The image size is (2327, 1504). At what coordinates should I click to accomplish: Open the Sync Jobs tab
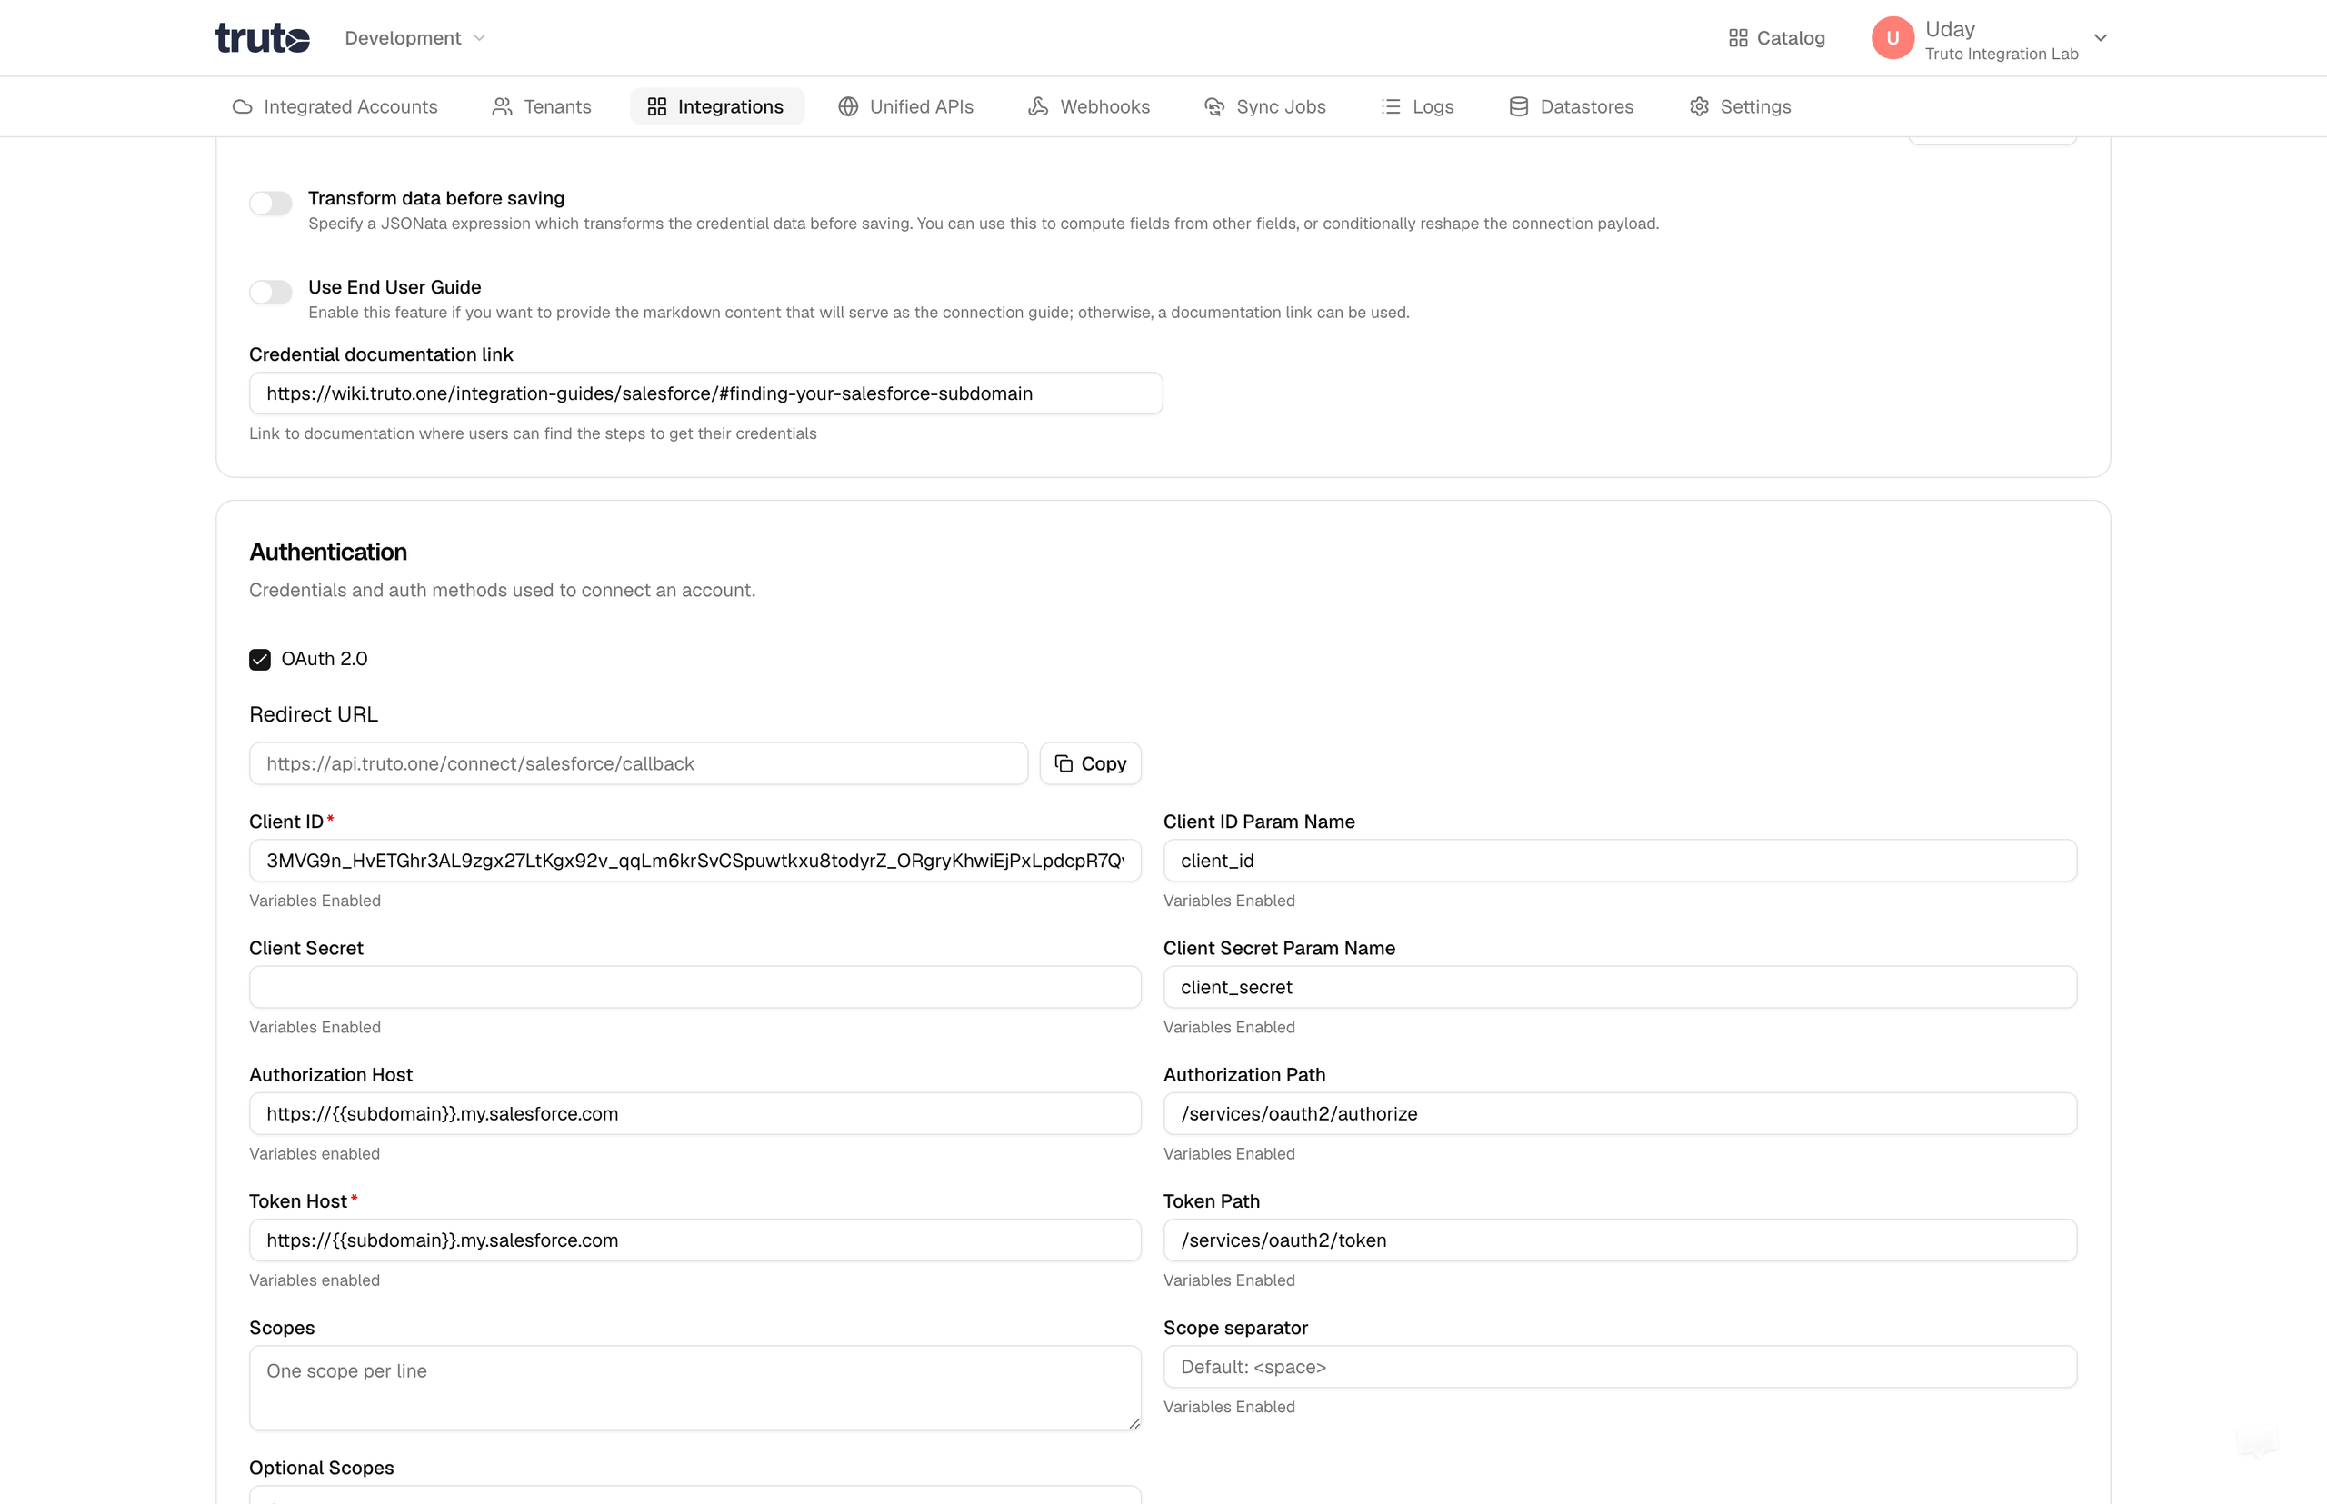coord(1265,106)
